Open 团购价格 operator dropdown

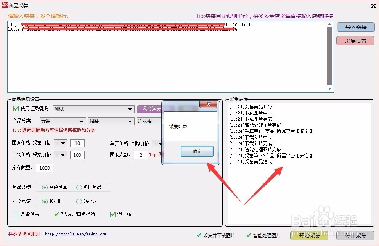[x=60, y=143]
